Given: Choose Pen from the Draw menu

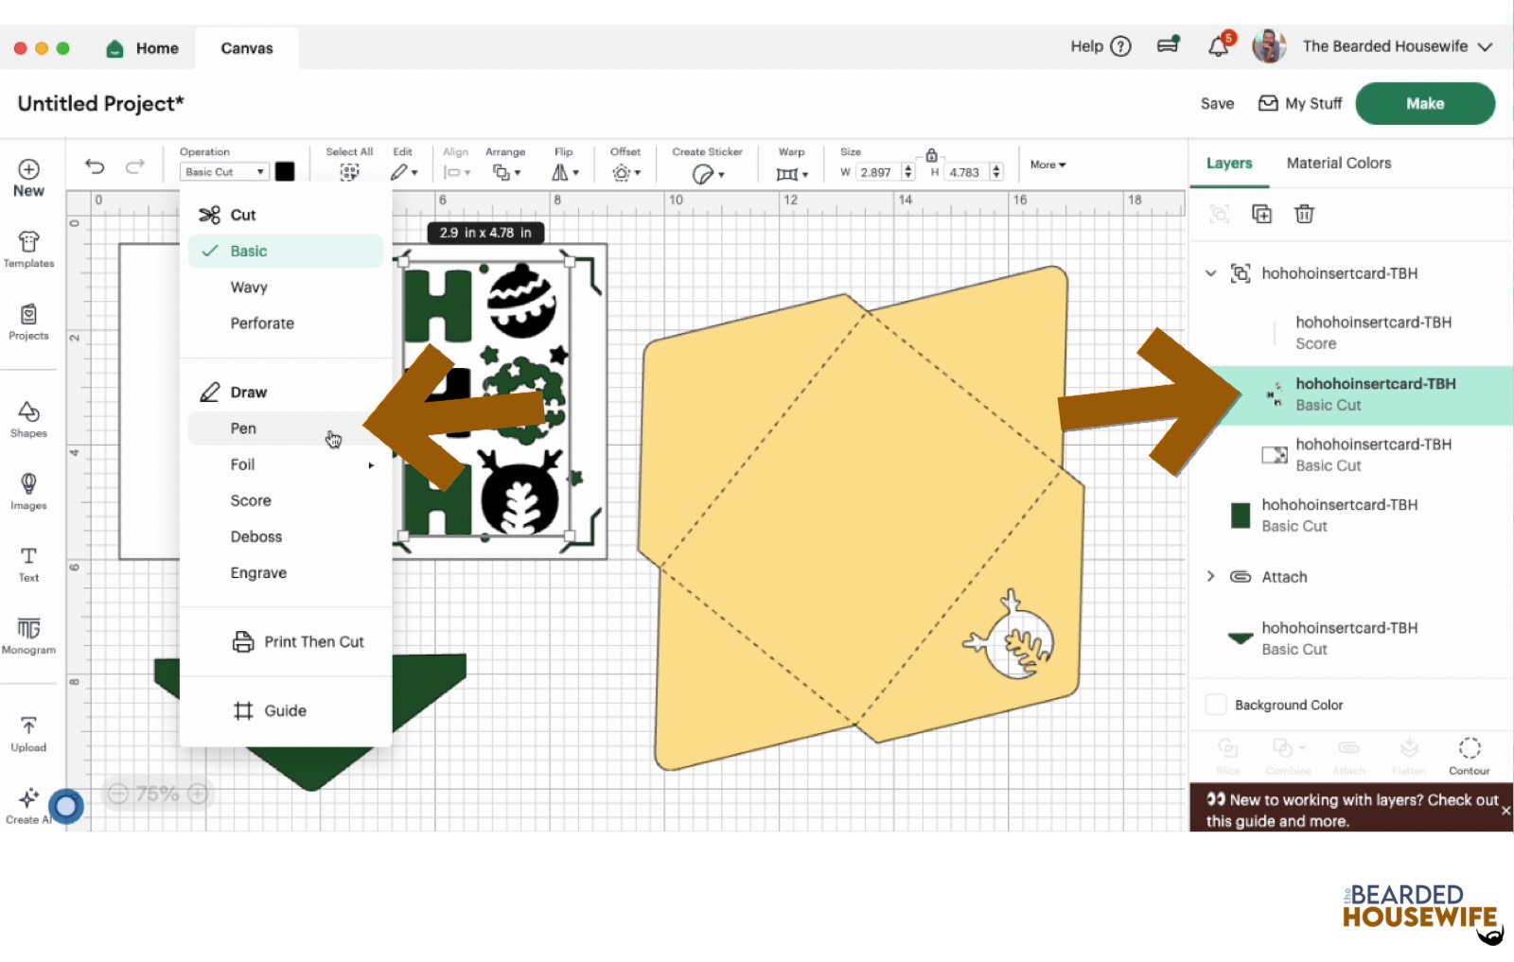Looking at the screenshot, I should [x=243, y=429].
